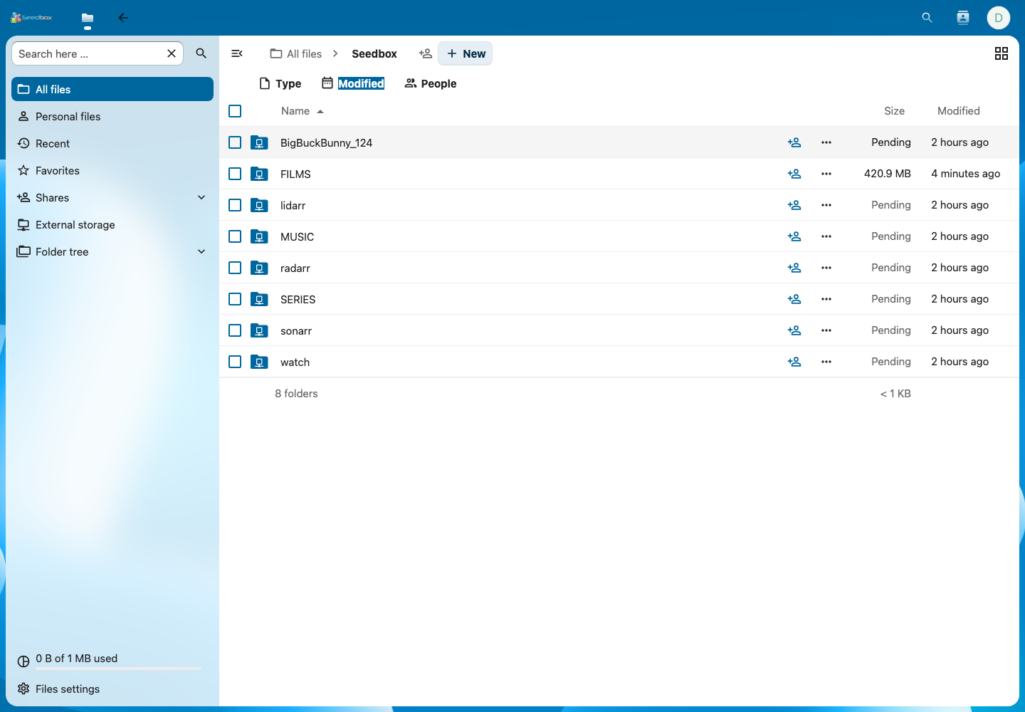1025x712 pixels.
Task: Share the SERIES folder
Action: [x=794, y=299]
